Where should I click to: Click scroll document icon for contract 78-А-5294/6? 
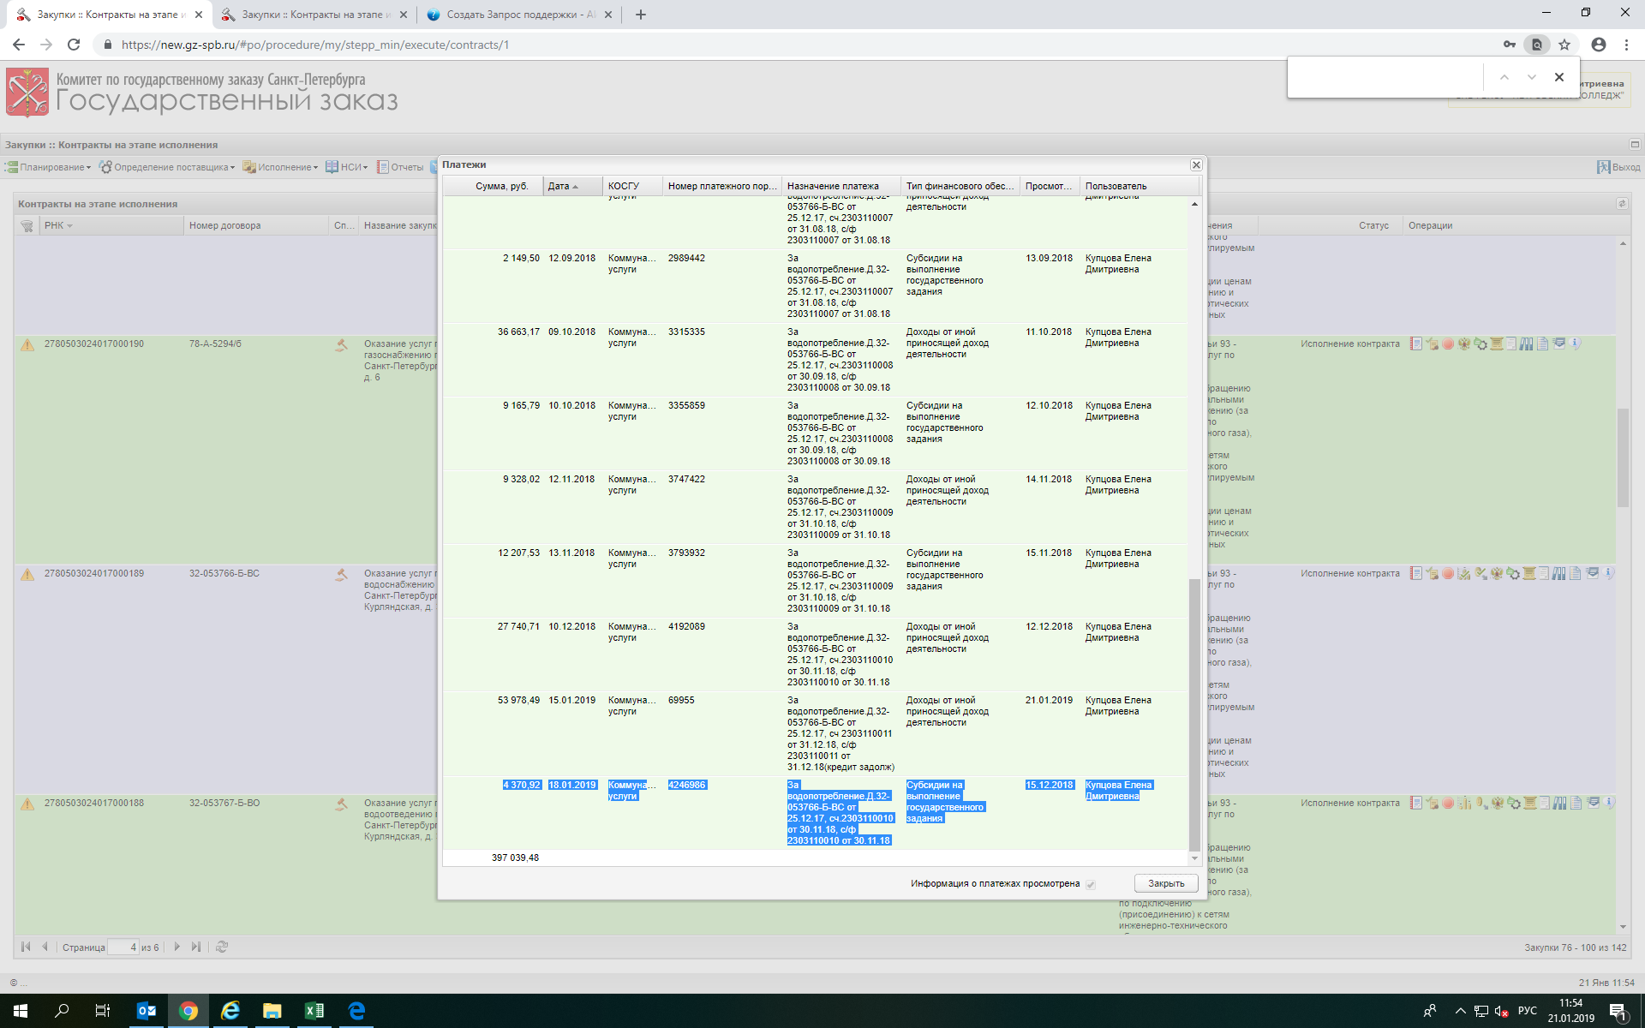pos(1497,344)
